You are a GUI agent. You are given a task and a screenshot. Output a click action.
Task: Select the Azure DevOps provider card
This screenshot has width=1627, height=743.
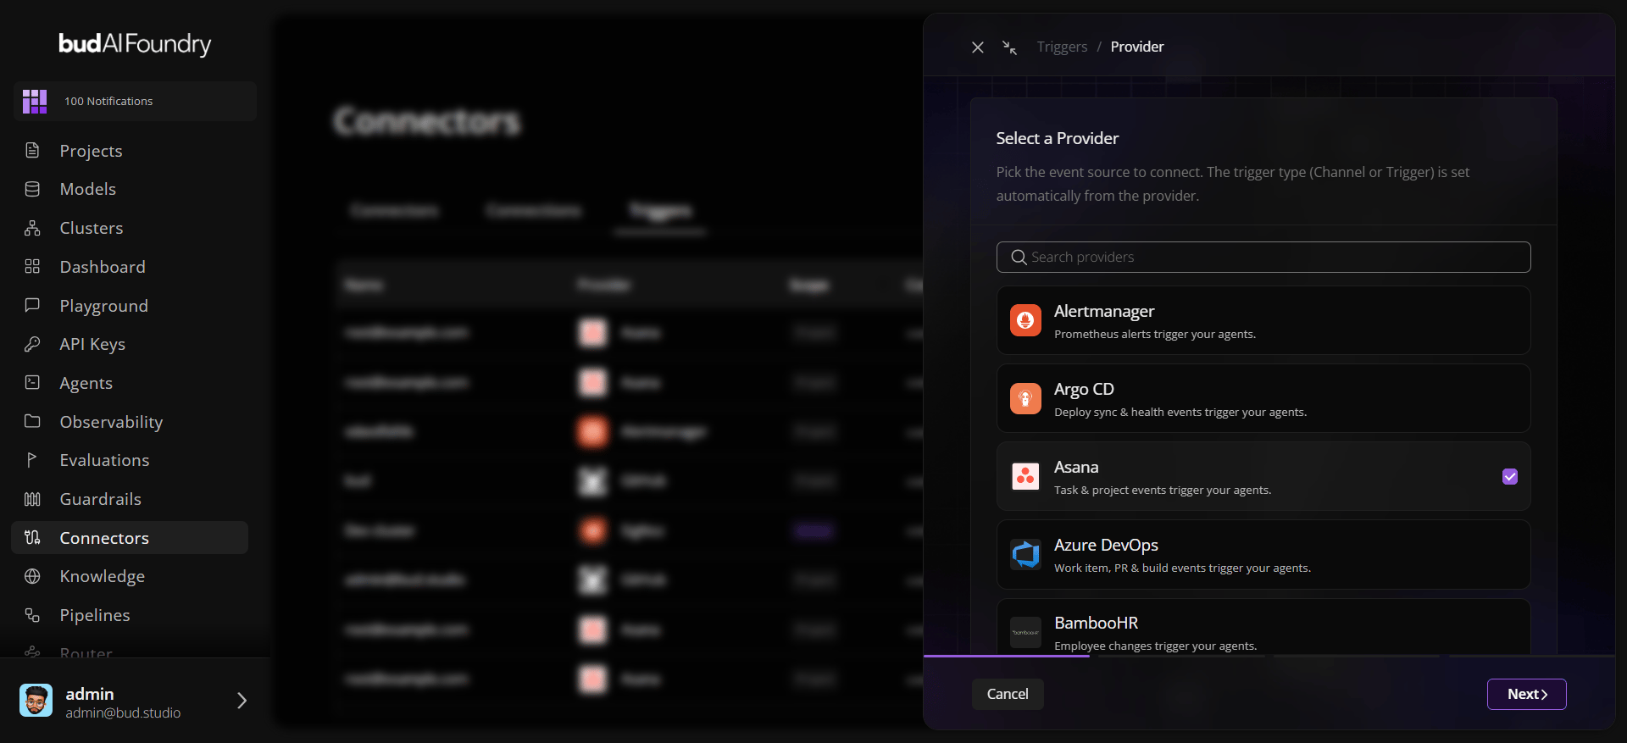[x=1263, y=554]
